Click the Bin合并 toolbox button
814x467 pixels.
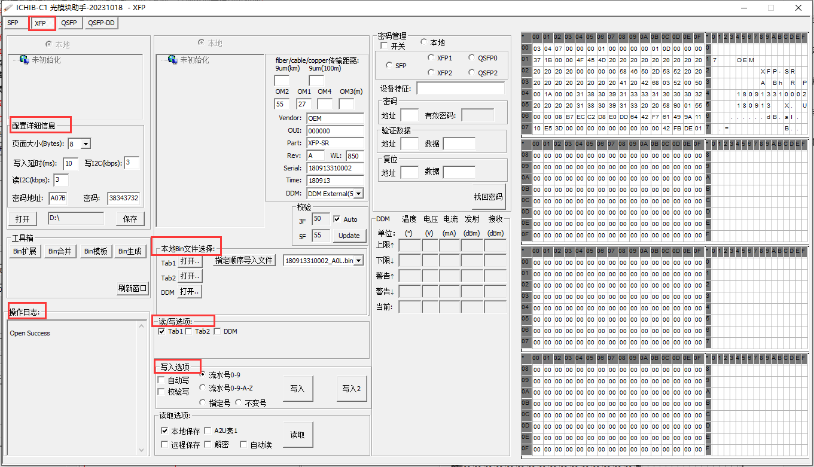[60, 252]
